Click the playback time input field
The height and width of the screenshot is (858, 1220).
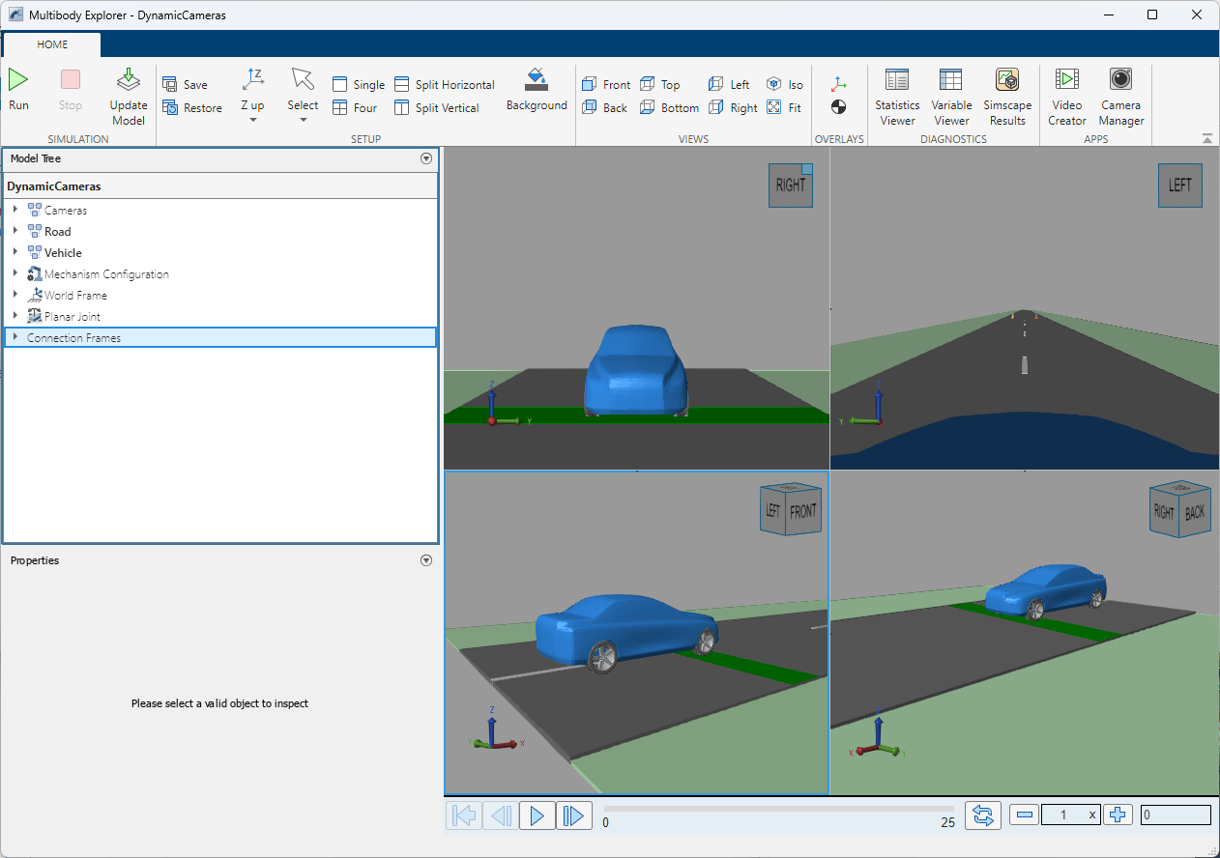coord(1175,815)
